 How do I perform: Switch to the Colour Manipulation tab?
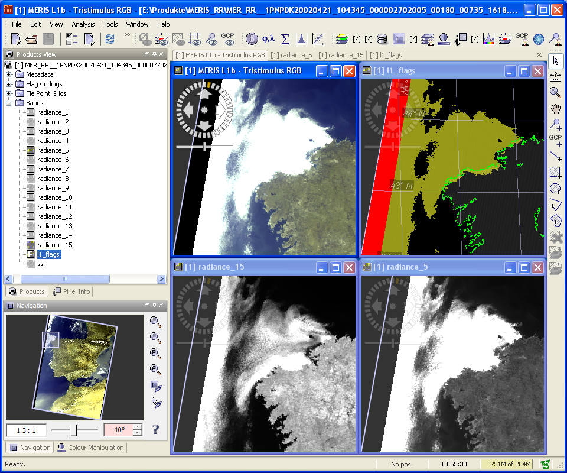coord(91,448)
